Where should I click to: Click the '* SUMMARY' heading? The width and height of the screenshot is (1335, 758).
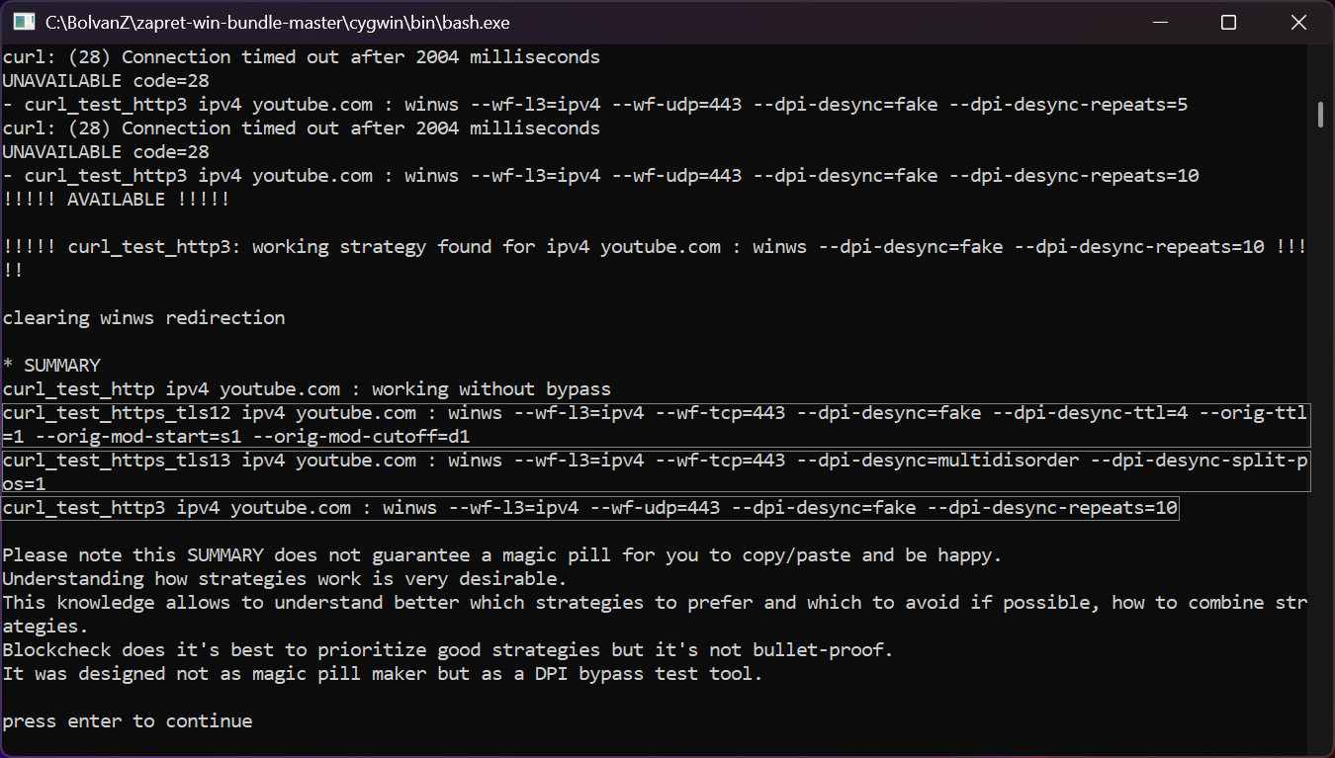(51, 366)
